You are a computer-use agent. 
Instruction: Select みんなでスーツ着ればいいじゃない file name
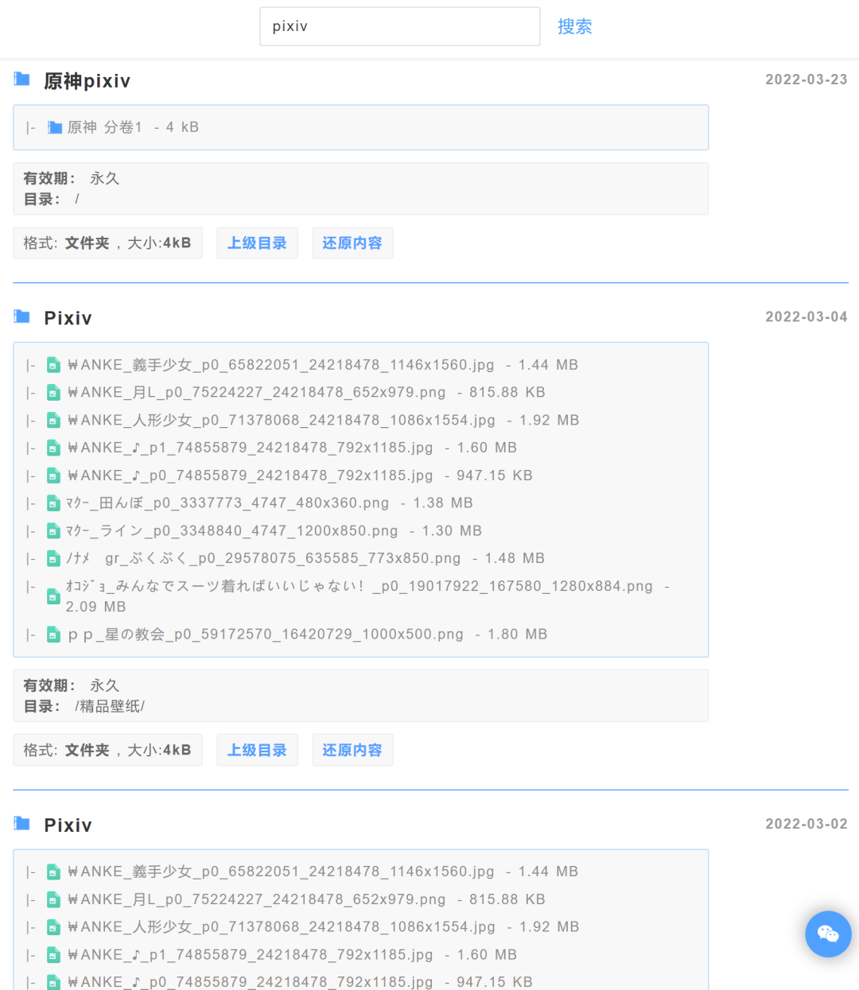click(359, 586)
